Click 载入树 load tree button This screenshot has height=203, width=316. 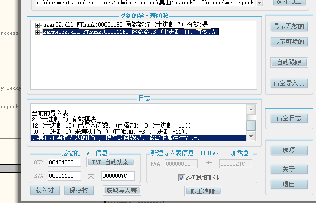(45, 190)
